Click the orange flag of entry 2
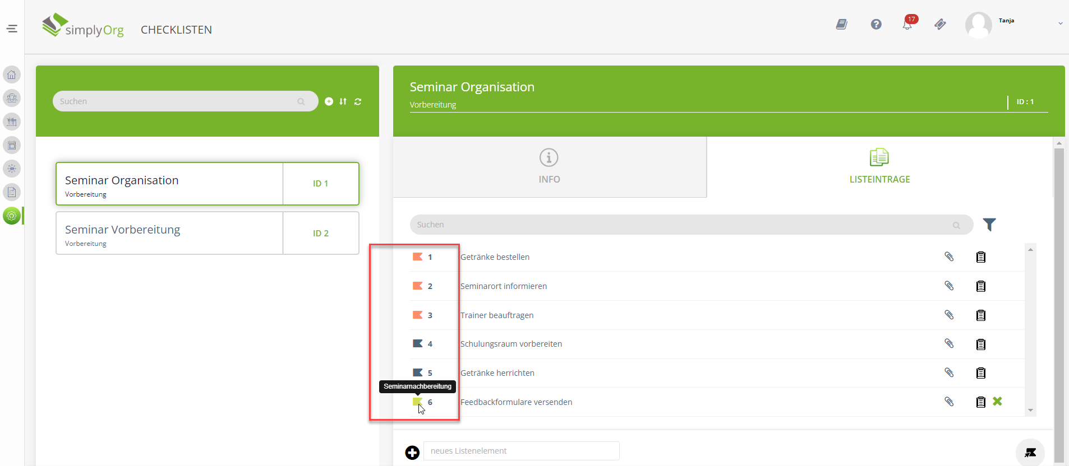 tap(417, 286)
